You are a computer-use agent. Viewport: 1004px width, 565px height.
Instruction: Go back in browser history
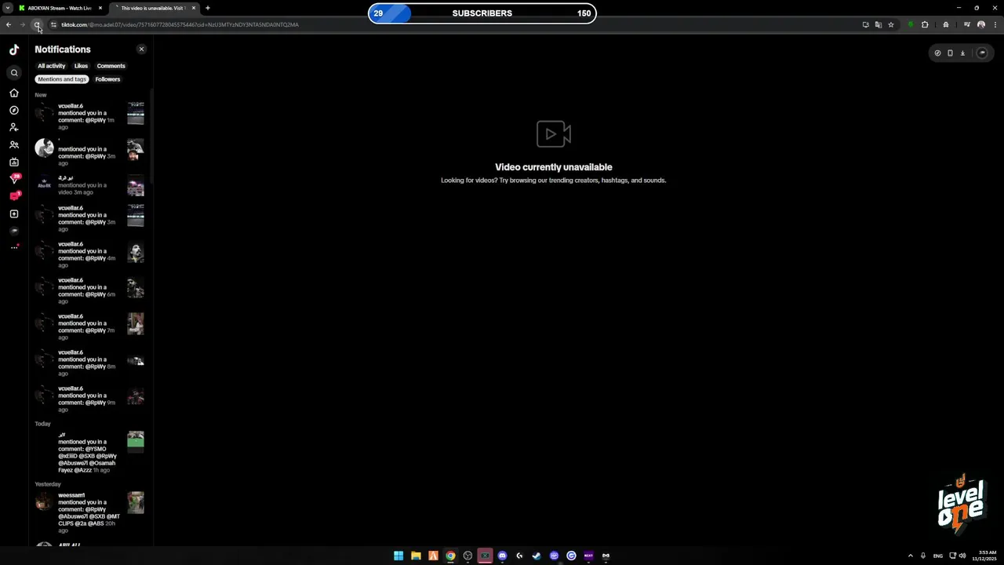pyautogui.click(x=9, y=24)
